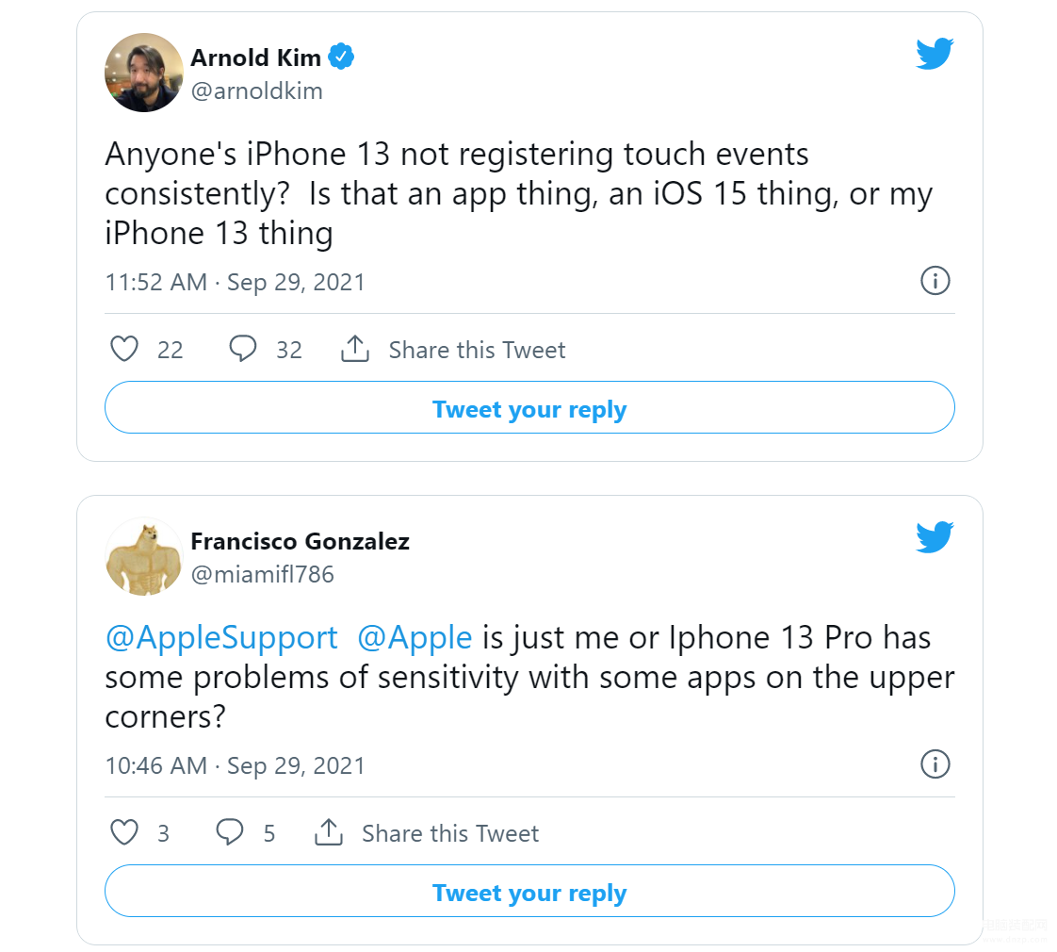Open the info icon on Francisco Gonzalez's tweet

[x=935, y=764]
